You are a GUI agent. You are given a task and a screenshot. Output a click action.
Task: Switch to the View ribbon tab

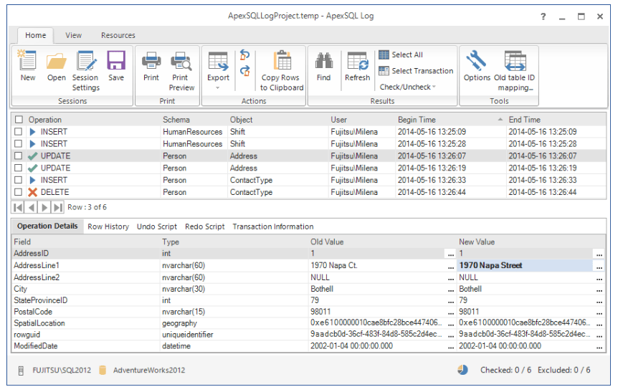(x=73, y=35)
